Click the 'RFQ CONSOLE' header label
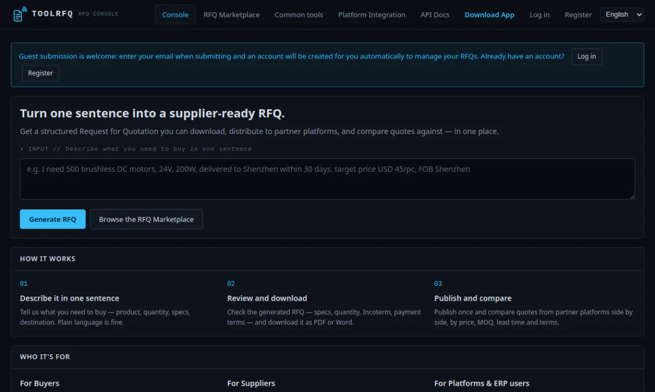This screenshot has width=655, height=392. (x=99, y=14)
